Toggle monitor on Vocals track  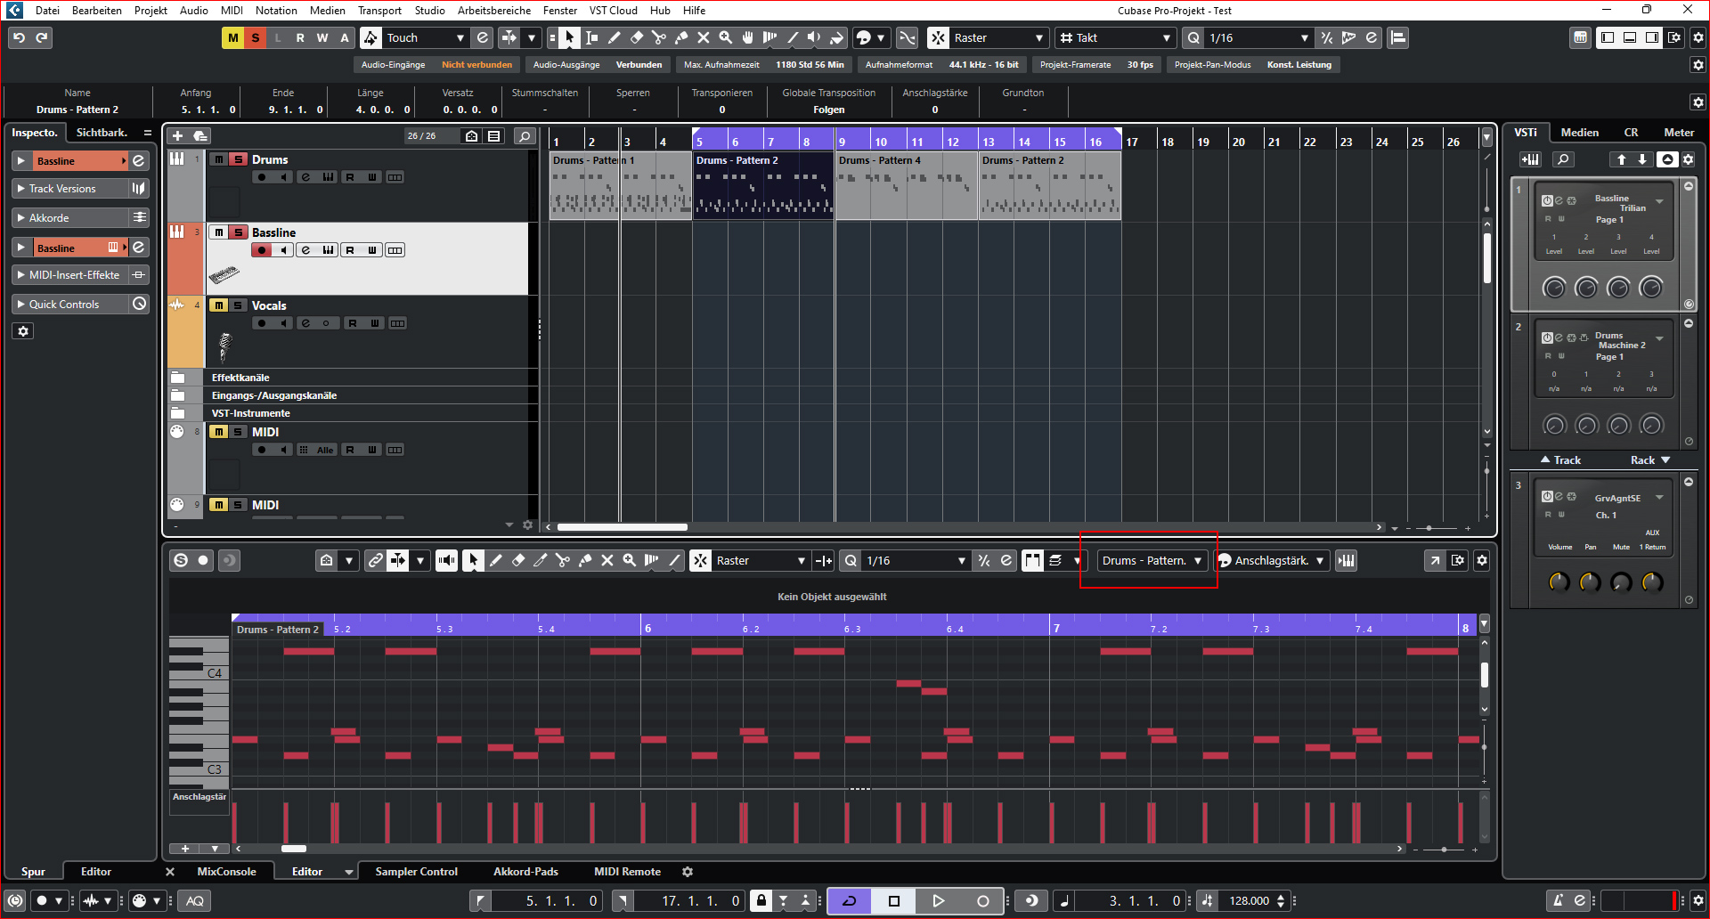tap(284, 323)
